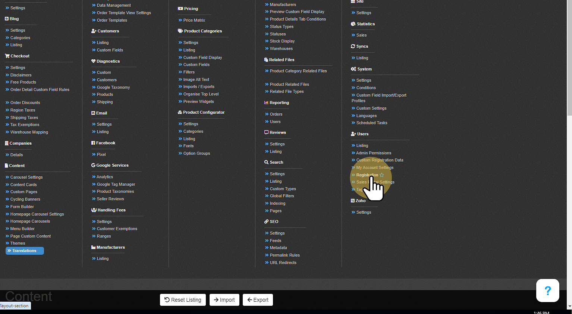Viewport: 572px width, 314px height.
Task: Click the Product Configurator cubes icon
Action: 180,112
